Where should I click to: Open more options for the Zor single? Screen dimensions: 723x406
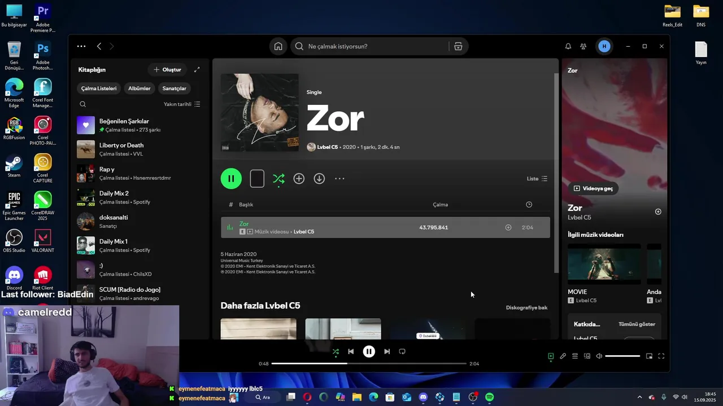tap(339, 179)
